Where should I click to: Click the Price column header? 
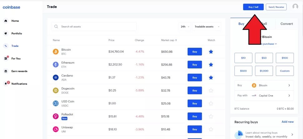[111, 40]
